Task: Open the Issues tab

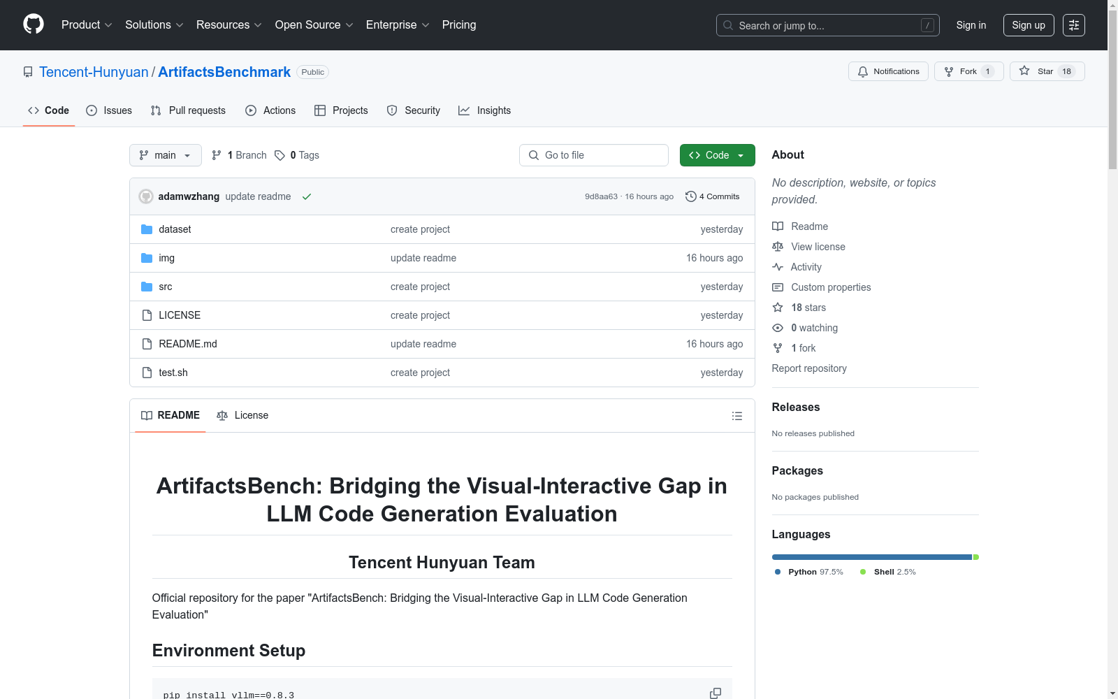Action: (109, 110)
